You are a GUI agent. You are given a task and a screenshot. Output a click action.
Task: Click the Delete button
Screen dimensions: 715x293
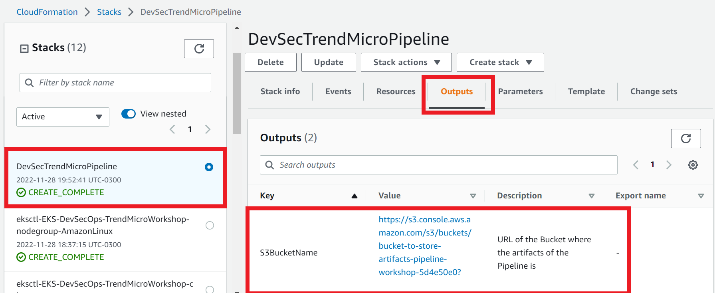point(271,62)
